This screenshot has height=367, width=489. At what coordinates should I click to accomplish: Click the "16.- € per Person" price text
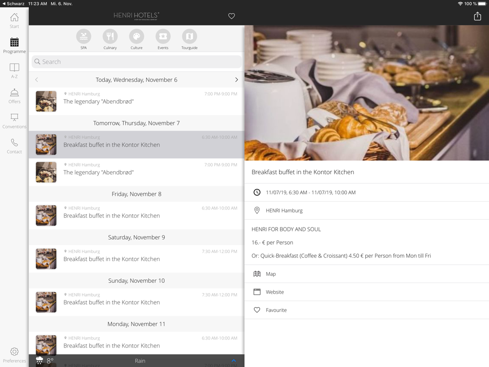coord(272,243)
